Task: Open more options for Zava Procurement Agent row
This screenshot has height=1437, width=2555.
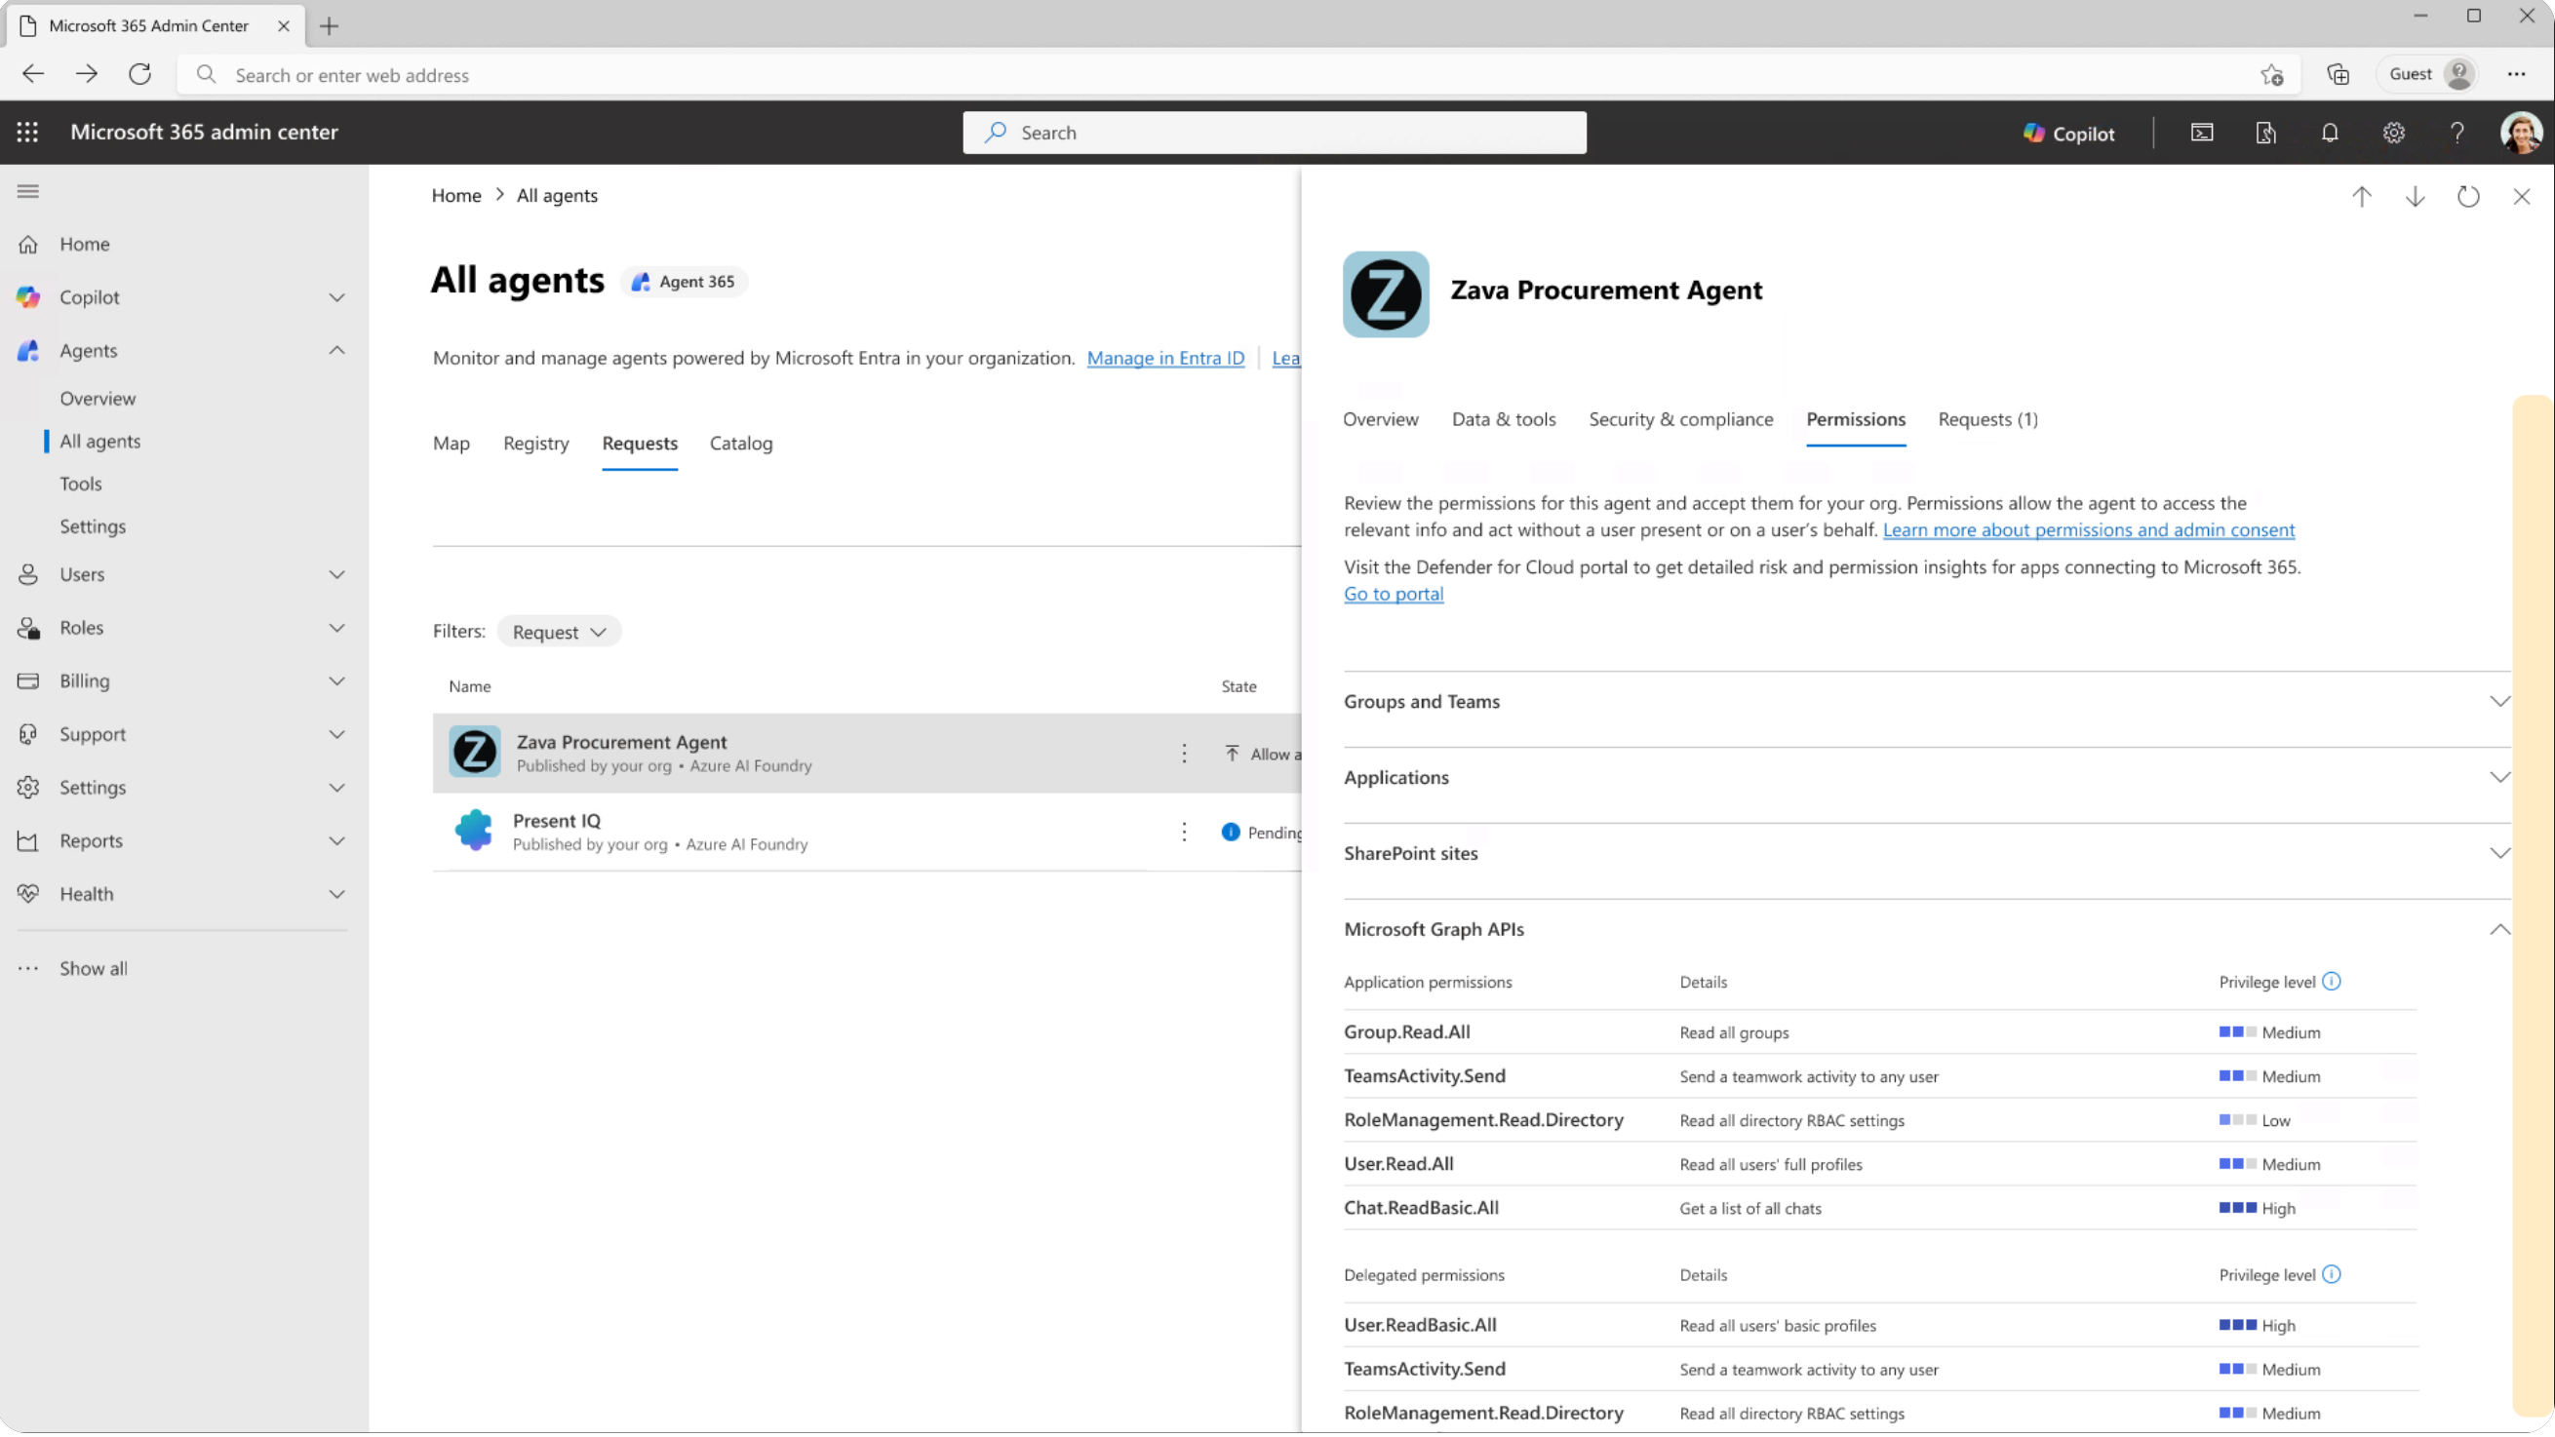Action: 1183,754
